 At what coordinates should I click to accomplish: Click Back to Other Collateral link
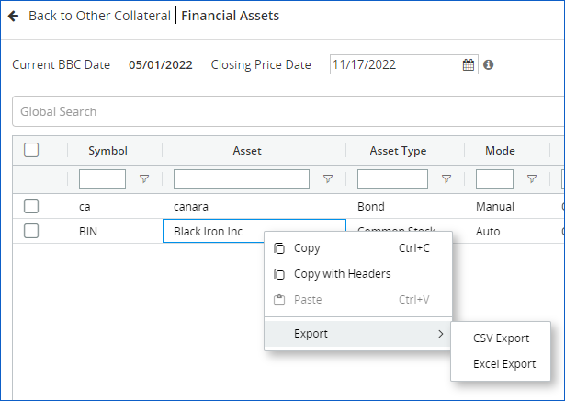point(99,17)
